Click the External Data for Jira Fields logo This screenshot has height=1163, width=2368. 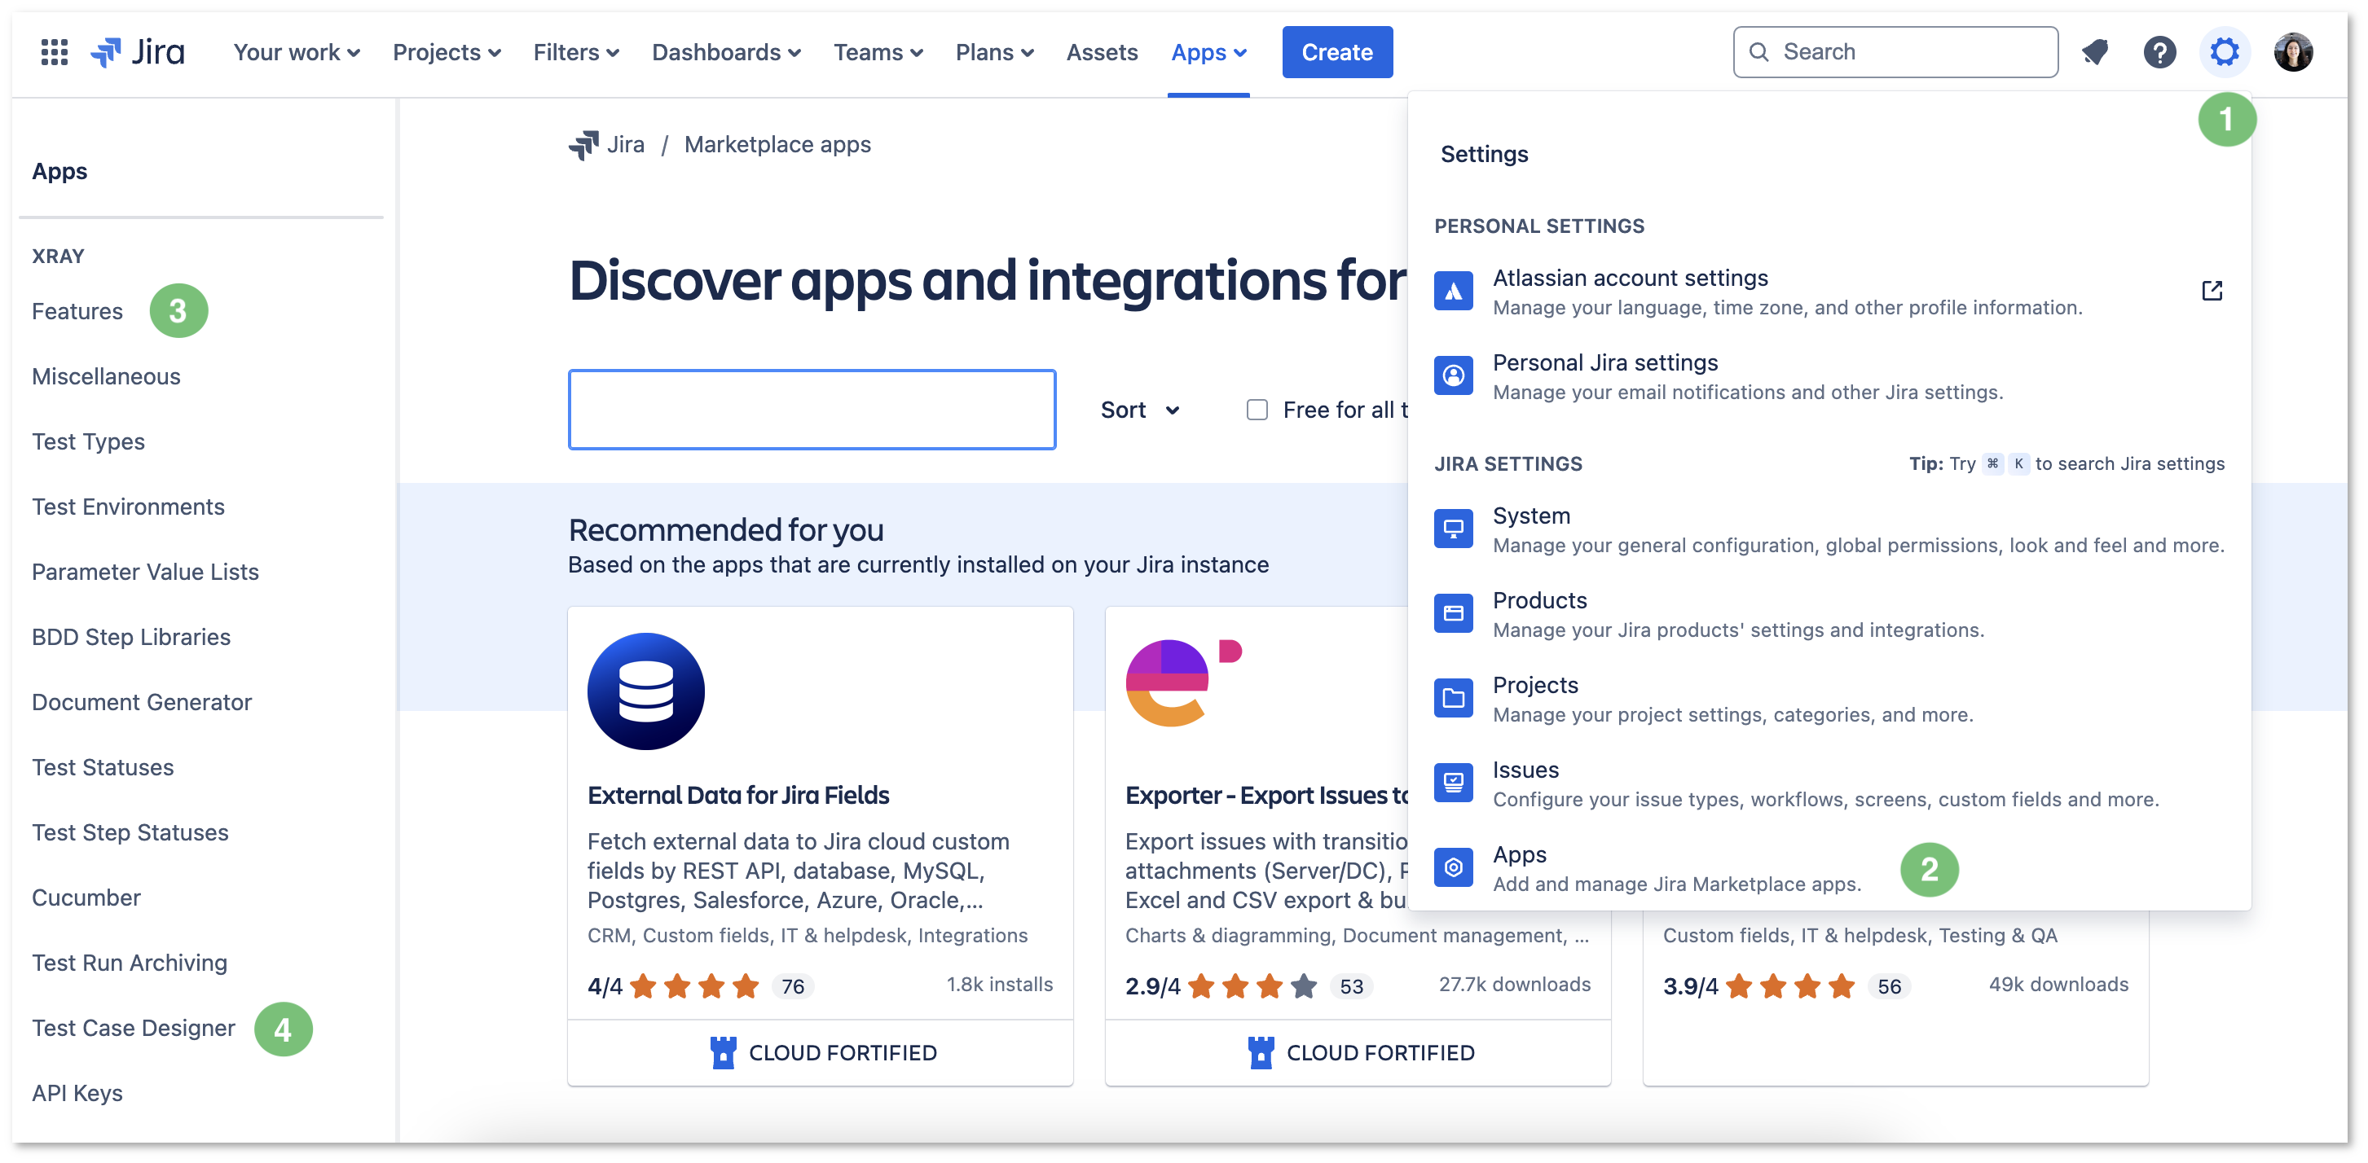tap(646, 691)
